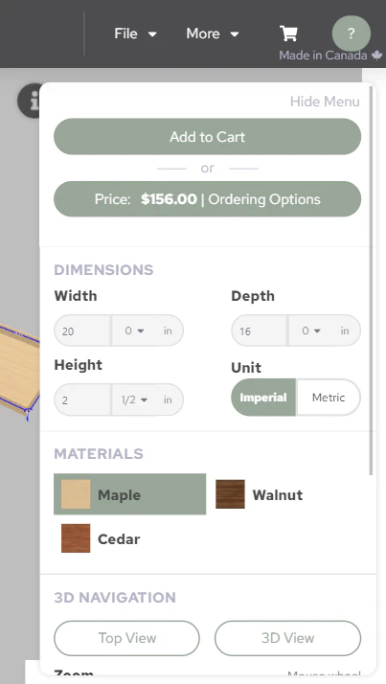Screen dimensions: 386x684
Task: Click the info icon behind the menu
Action: (29, 101)
